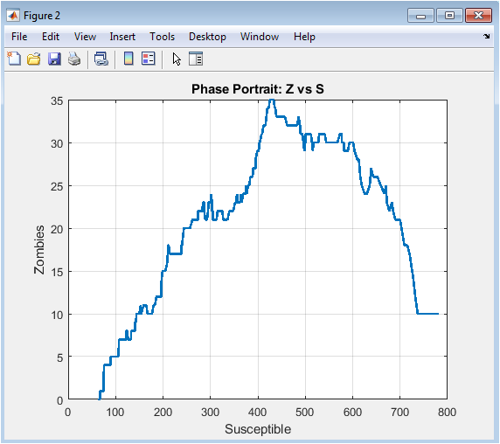Select the Edit Plot arrow tool
The image size is (500, 444).
[x=177, y=59]
